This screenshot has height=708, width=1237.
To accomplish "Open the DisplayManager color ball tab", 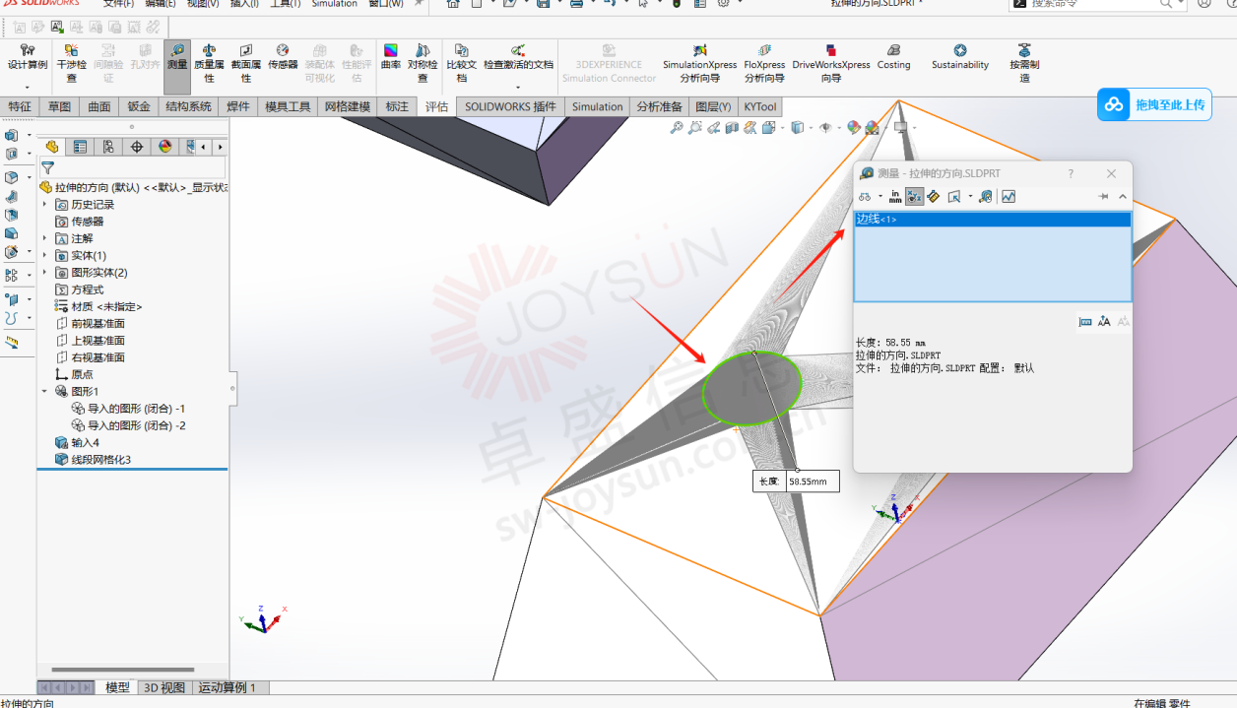I will click(164, 147).
